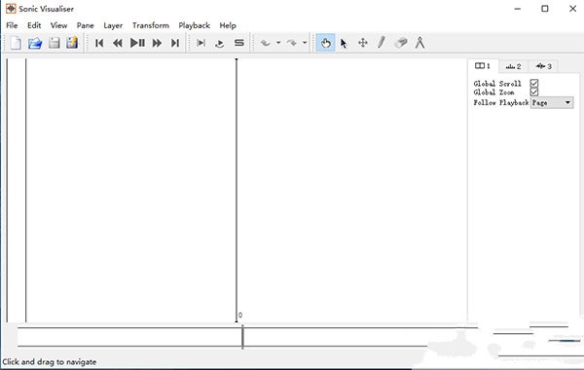Click the rewind button
Viewport: 584px width, 370px height.
[x=118, y=43]
